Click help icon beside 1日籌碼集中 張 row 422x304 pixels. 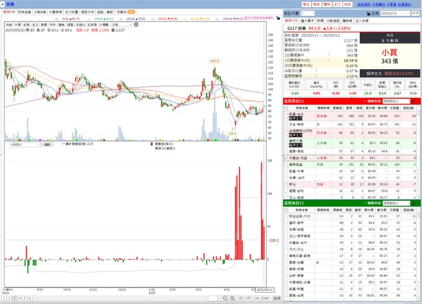pyautogui.click(x=328, y=55)
